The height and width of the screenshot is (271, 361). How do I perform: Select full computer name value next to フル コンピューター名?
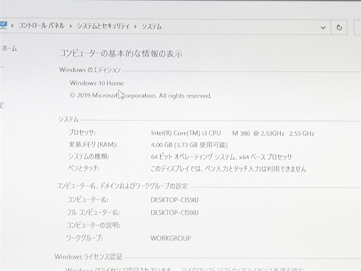(174, 212)
